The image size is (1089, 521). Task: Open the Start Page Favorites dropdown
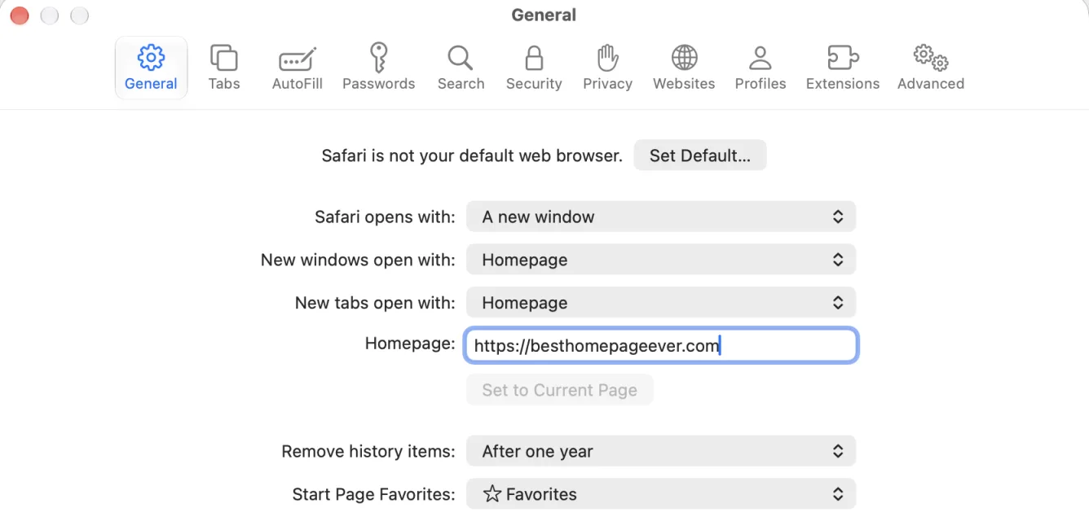pos(661,494)
